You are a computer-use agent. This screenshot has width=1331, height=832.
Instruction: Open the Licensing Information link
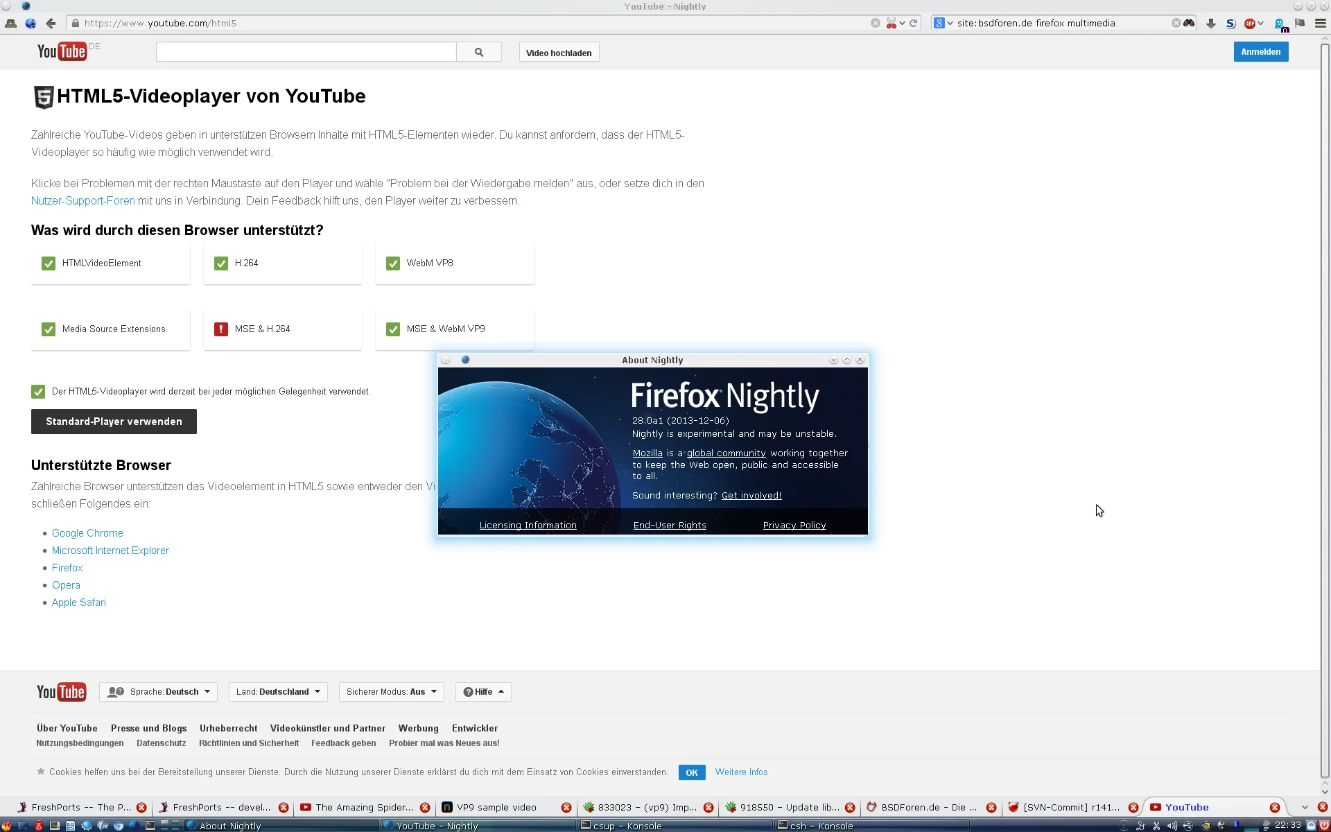(528, 526)
